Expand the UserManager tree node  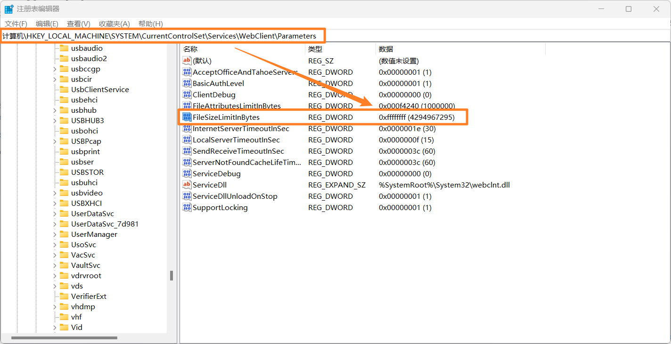tap(55, 234)
